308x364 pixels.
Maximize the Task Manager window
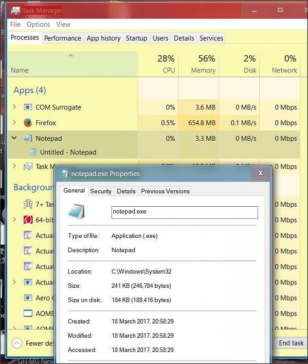click(x=280, y=10)
